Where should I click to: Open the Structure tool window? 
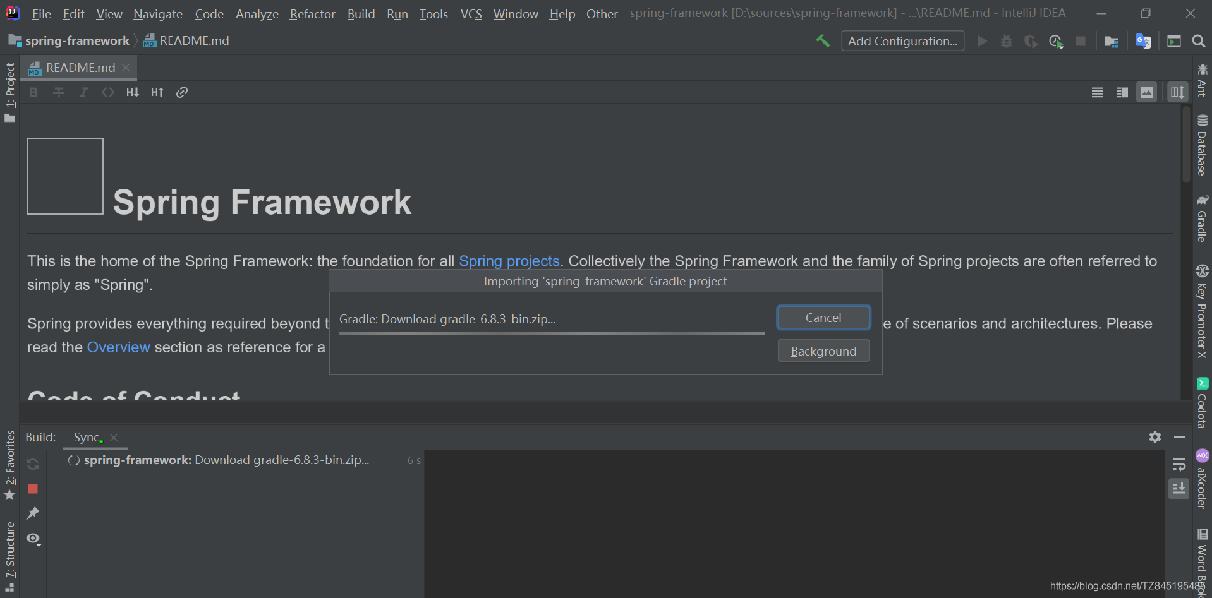(x=9, y=557)
